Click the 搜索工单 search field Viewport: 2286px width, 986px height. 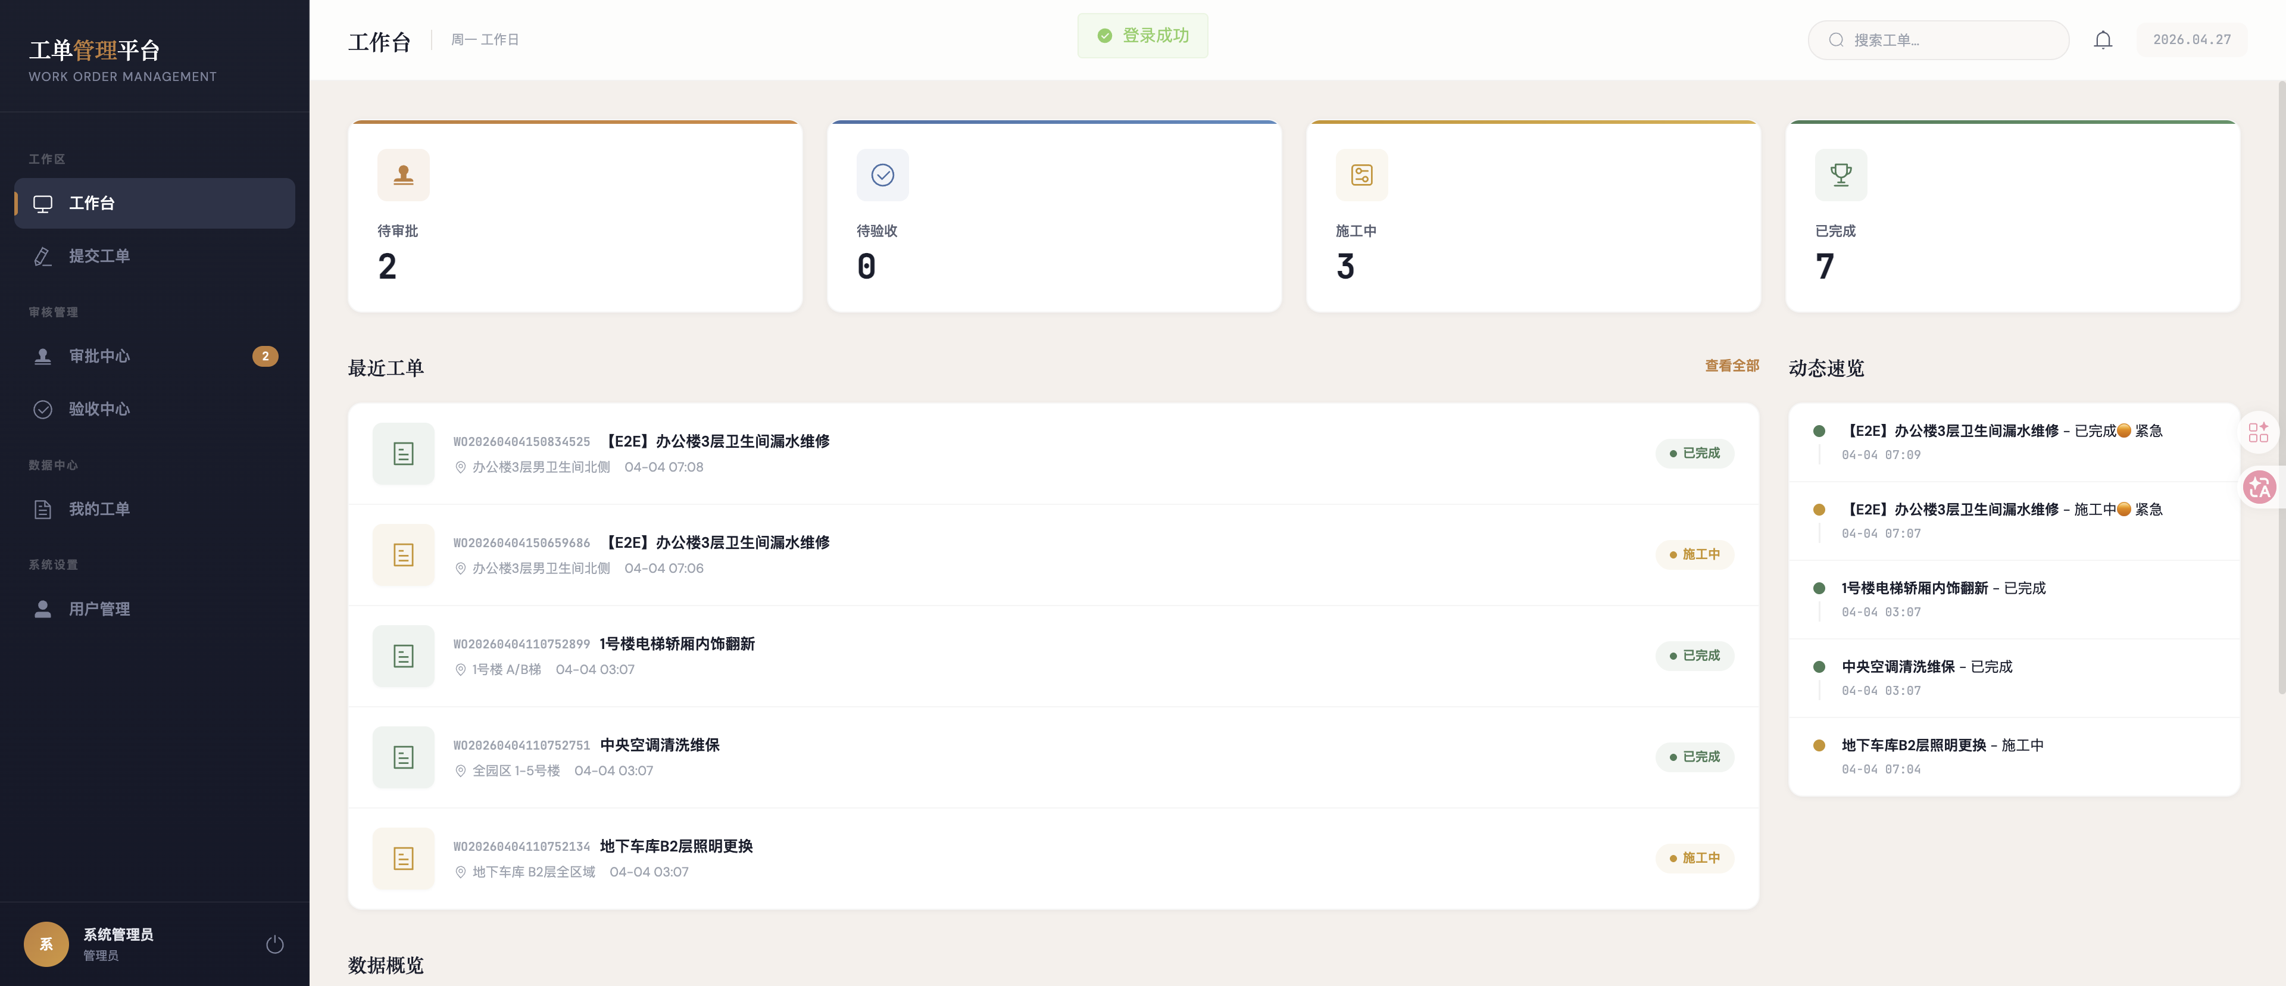point(1938,40)
